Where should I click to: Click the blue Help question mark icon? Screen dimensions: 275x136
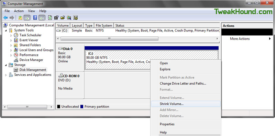pyautogui.click(x=35, y=18)
